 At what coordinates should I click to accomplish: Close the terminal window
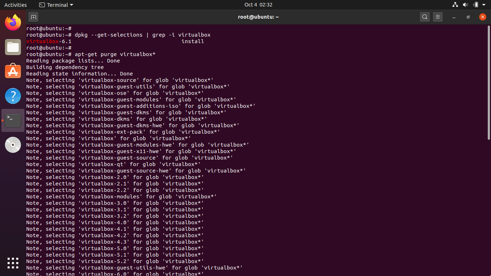point(483,17)
